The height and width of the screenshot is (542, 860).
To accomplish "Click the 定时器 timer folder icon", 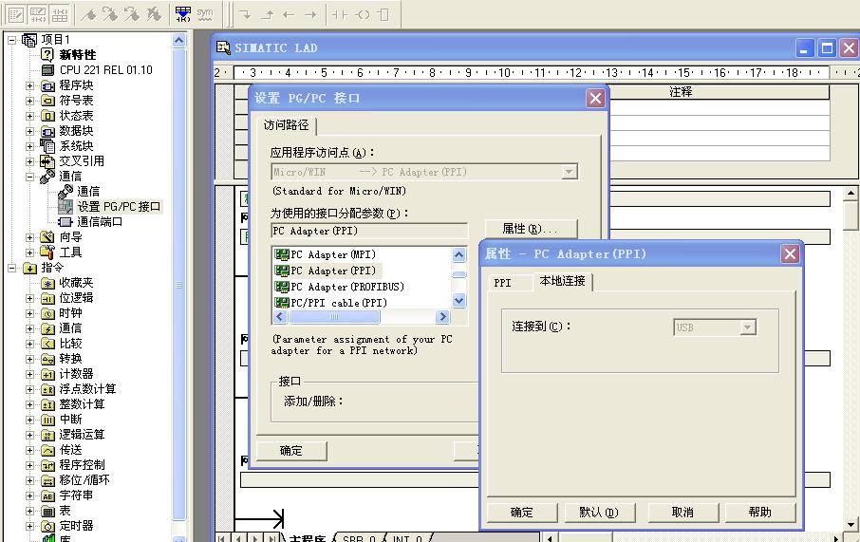I will coord(47,526).
